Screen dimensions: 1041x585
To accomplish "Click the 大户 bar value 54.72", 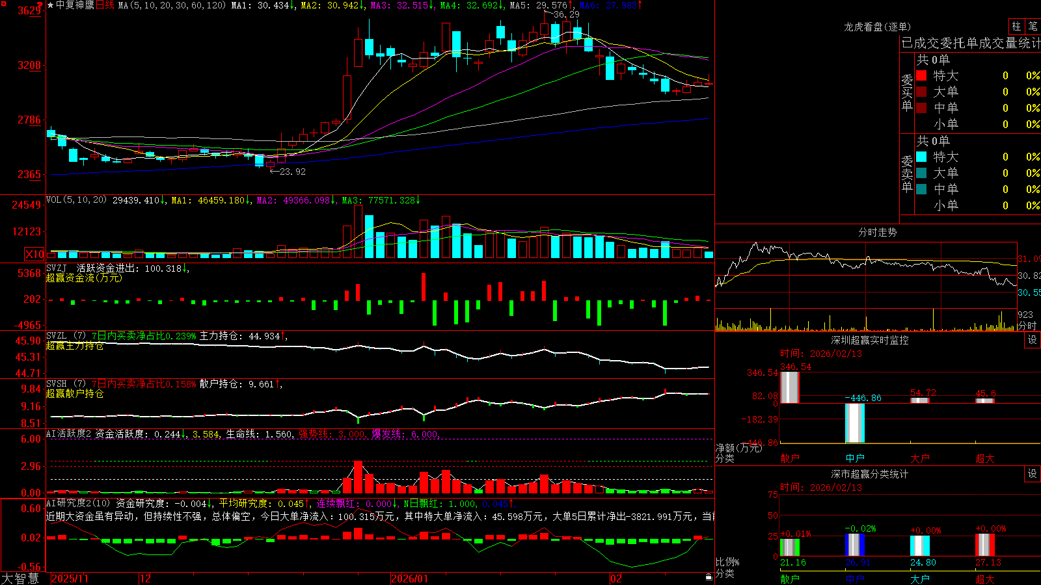I will click(x=923, y=393).
